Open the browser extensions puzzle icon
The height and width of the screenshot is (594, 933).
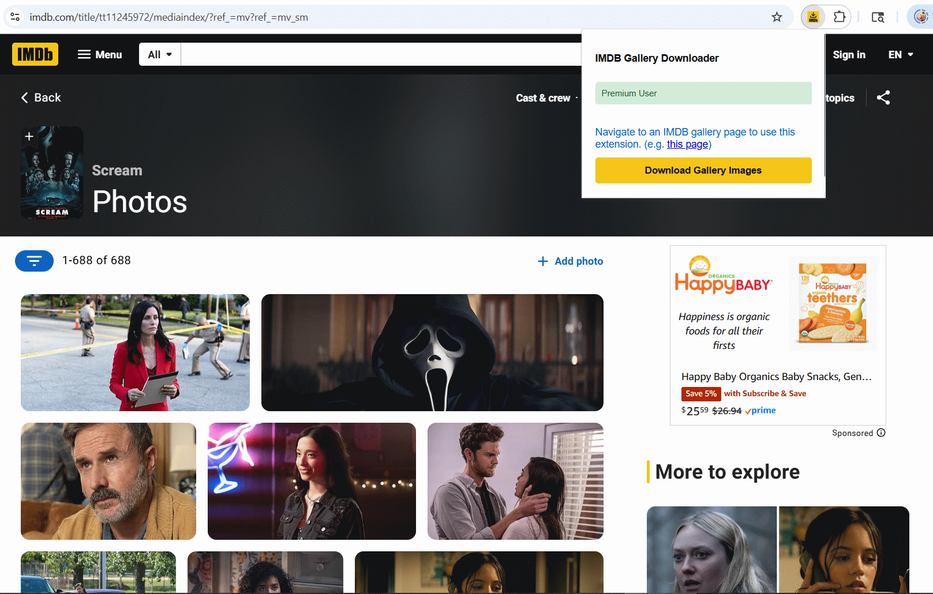point(840,17)
